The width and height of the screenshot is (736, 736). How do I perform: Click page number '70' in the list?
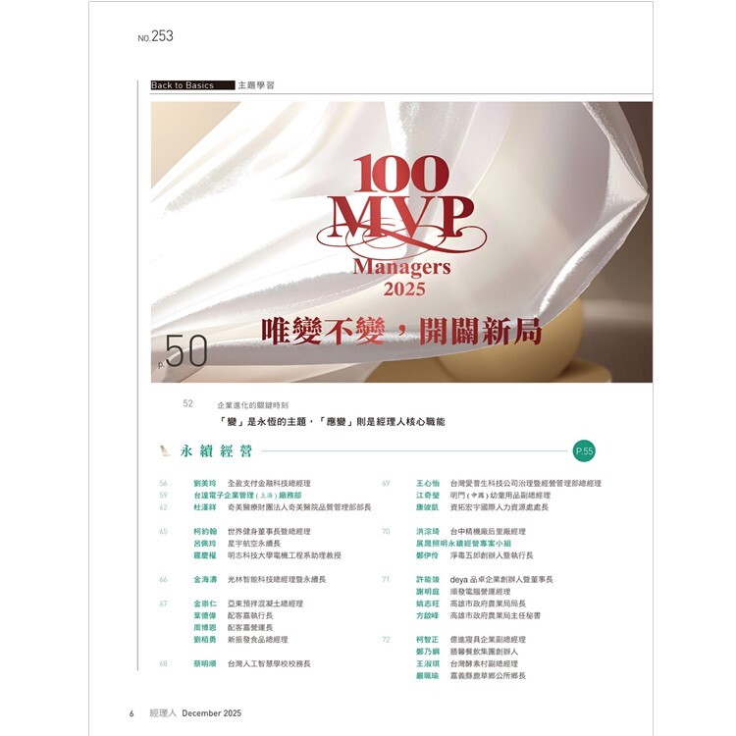click(x=386, y=531)
